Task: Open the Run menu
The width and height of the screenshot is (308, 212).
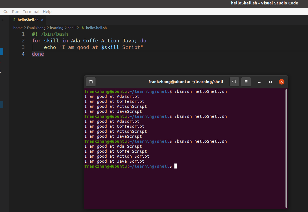Action: 16,12
